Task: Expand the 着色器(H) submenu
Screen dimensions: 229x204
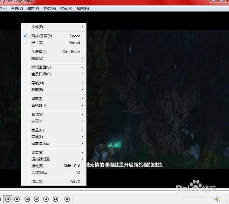Action: coord(54,105)
